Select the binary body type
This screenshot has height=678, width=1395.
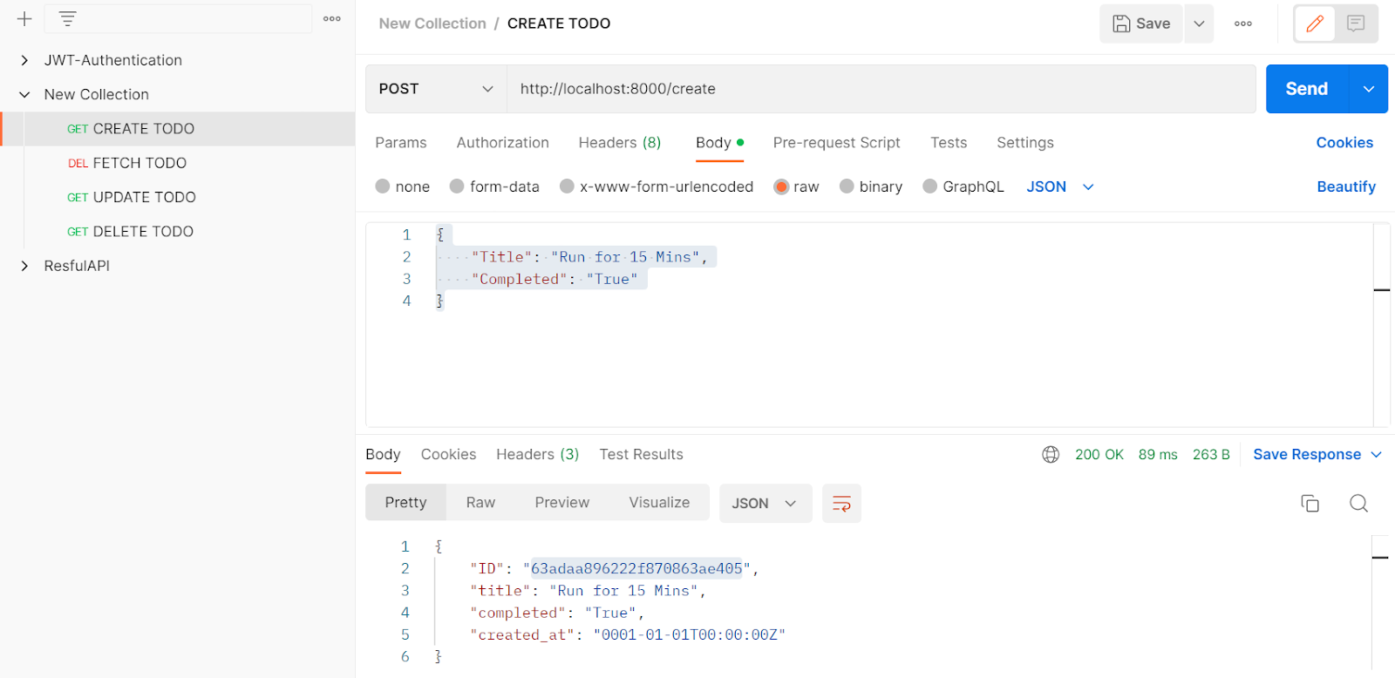[847, 186]
